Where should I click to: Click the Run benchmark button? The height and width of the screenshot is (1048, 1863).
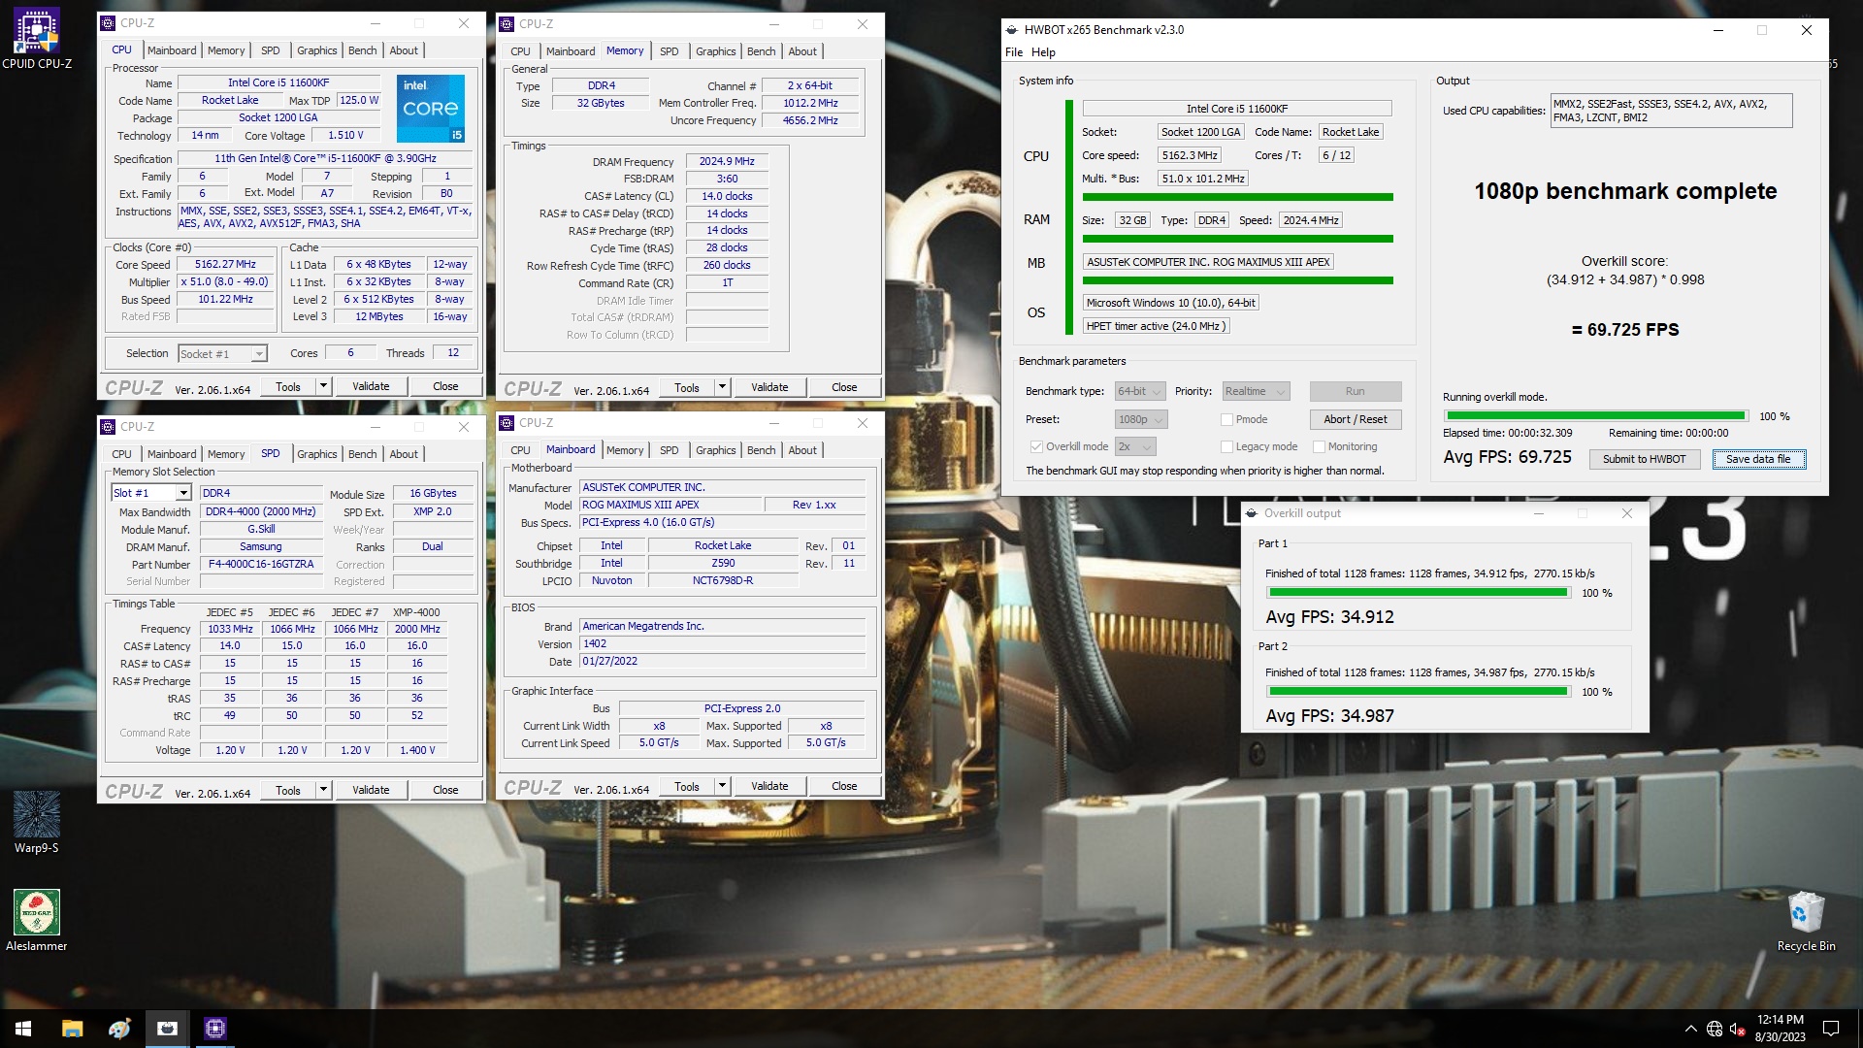(1355, 391)
